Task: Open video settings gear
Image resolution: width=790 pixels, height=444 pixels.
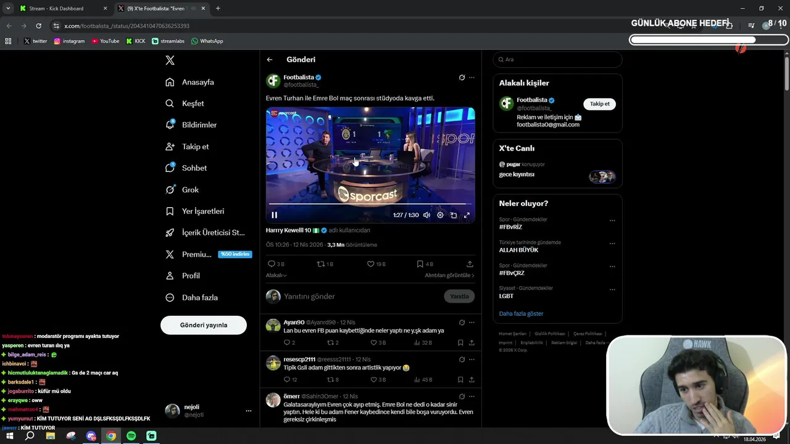Action: tap(440, 215)
